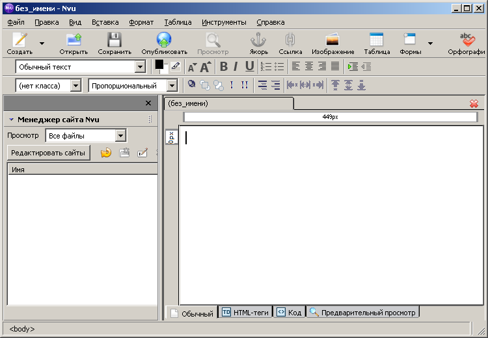Switch to the Код source tab
The height and width of the screenshot is (338, 488).
coord(289,312)
